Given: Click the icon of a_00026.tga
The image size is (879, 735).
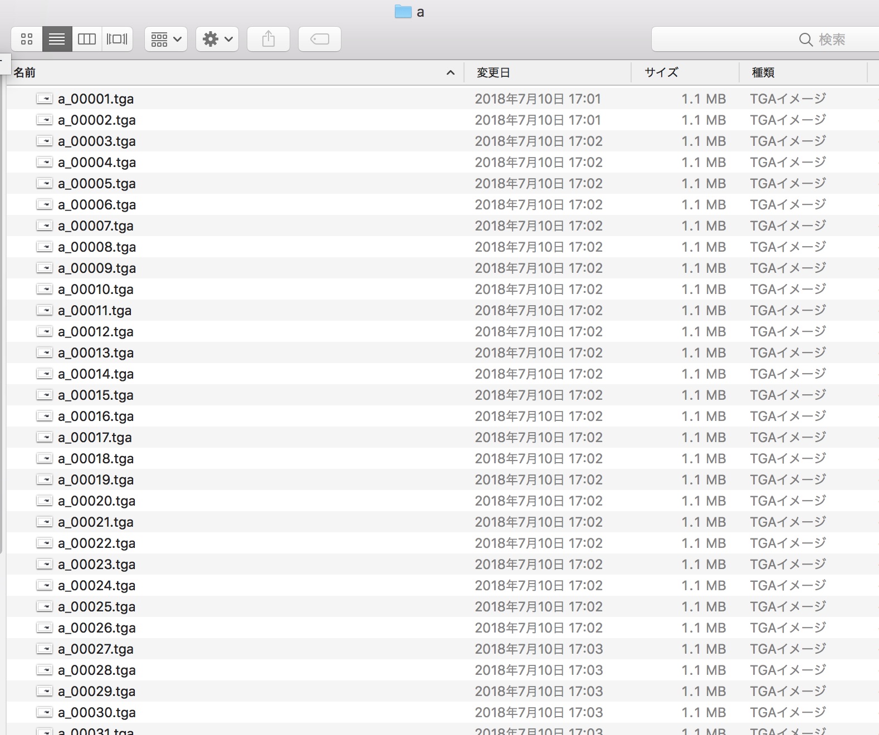Looking at the screenshot, I should pyautogui.click(x=45, y=628).
